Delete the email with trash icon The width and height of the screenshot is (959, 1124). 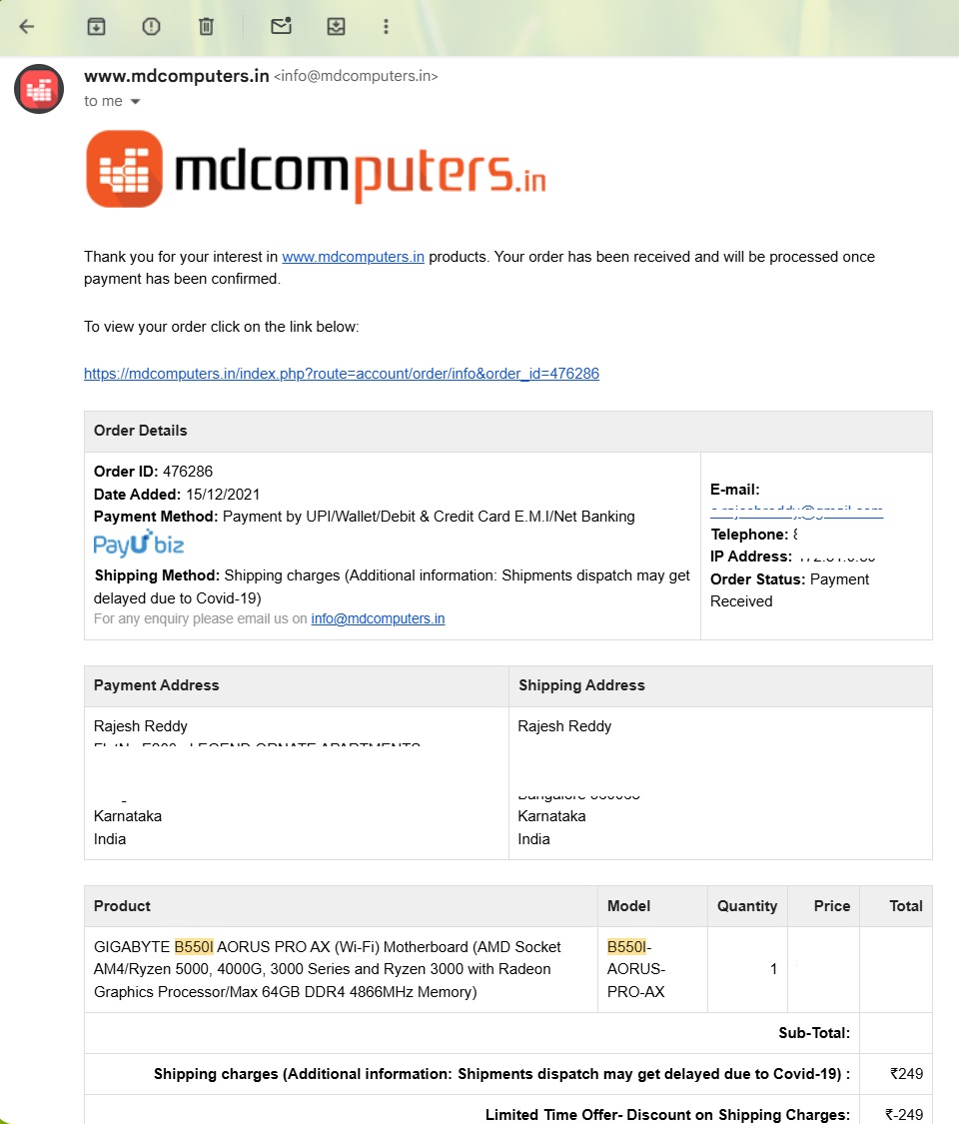[x=206, y=27]
